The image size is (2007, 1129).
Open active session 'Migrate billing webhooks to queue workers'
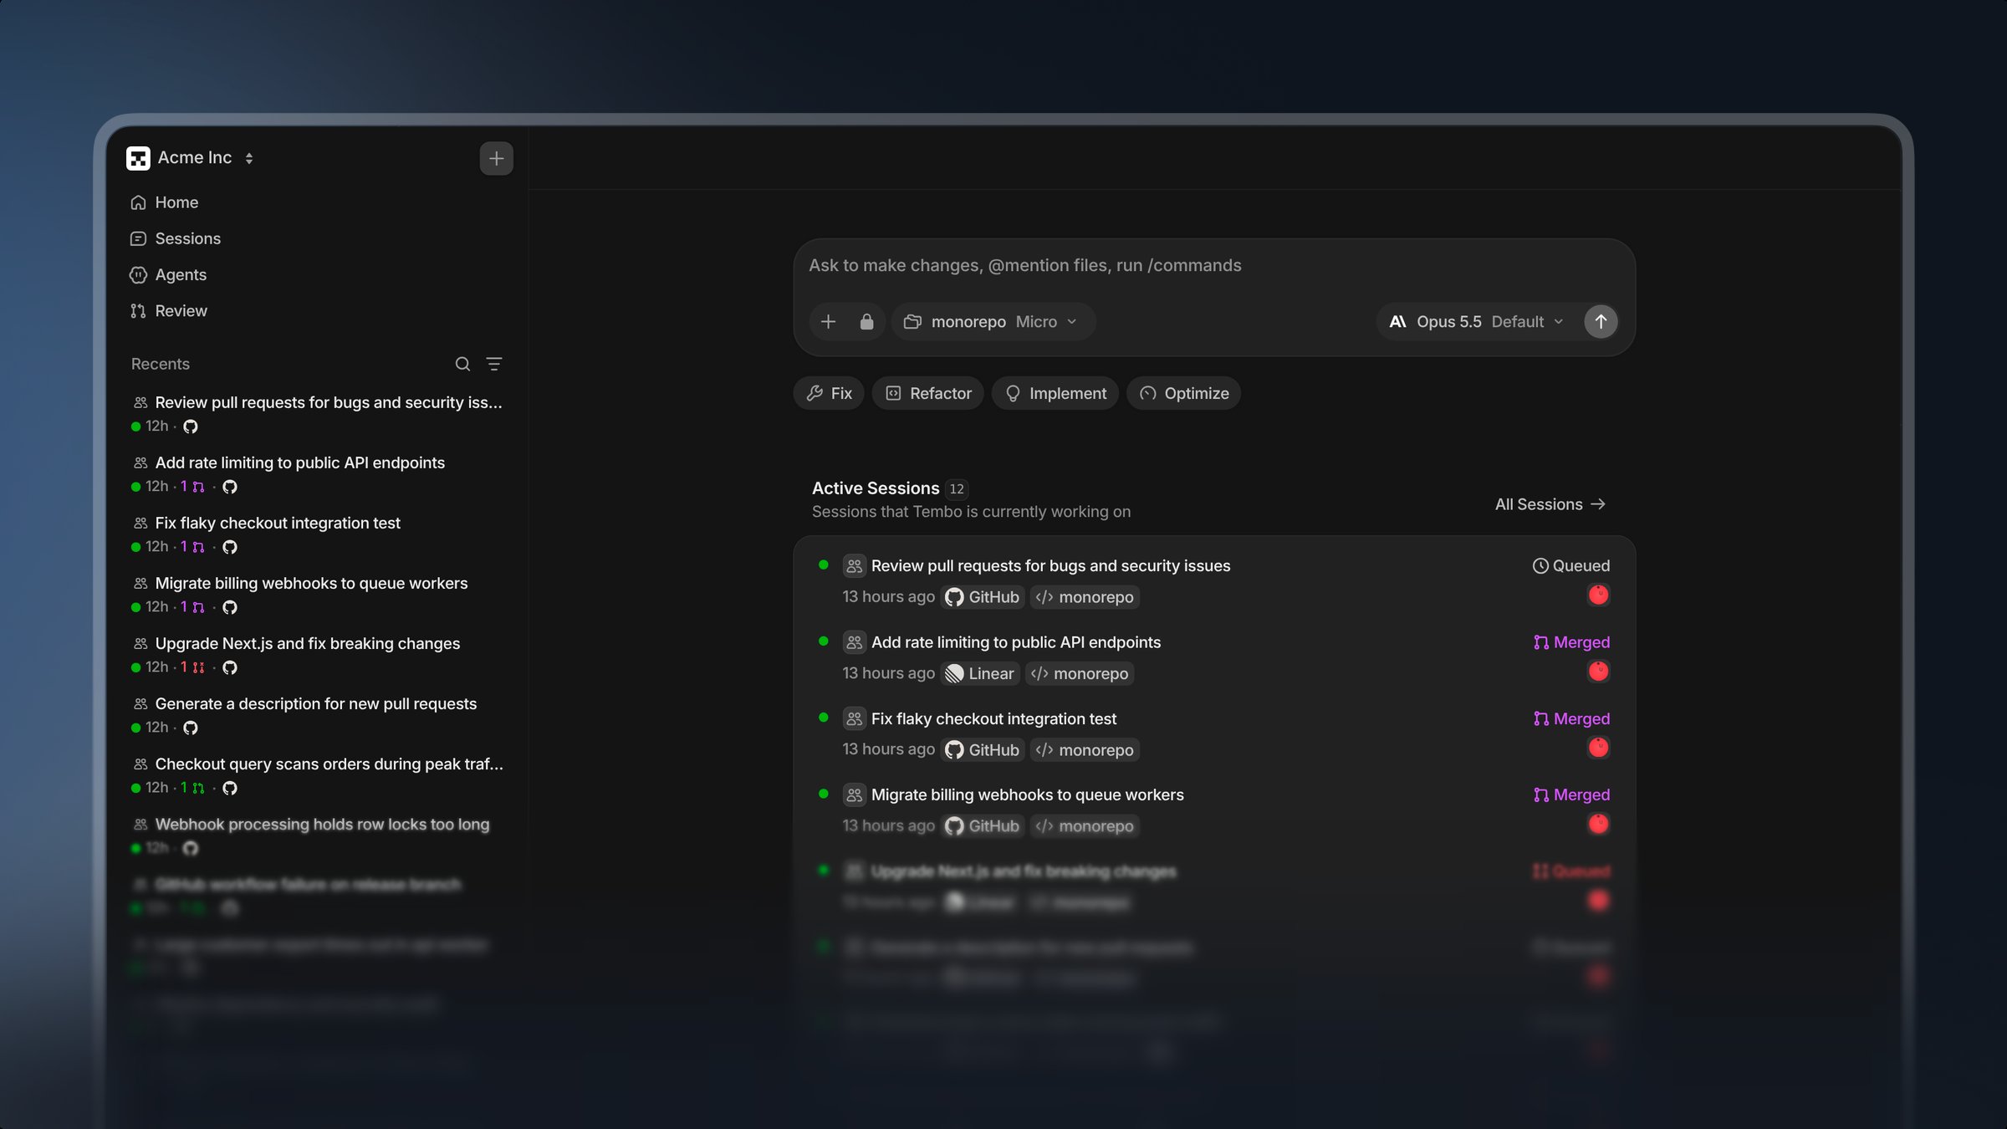point(1027,794)
